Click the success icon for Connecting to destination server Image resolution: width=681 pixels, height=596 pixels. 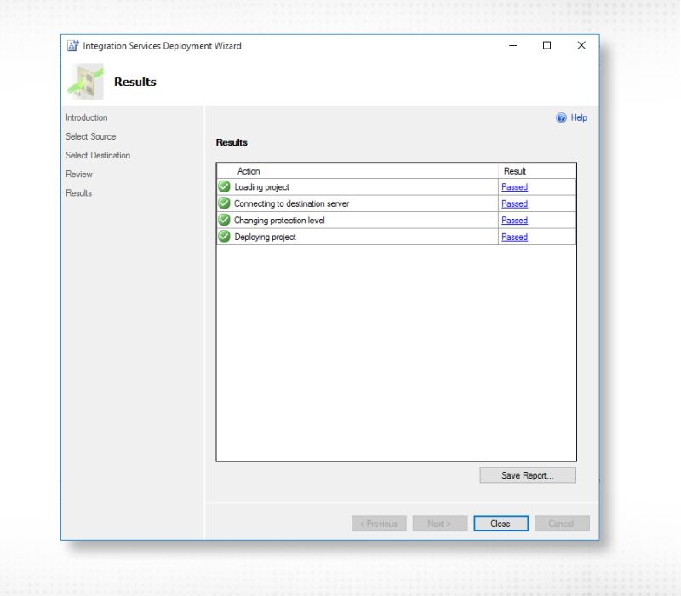click(224, 203)
